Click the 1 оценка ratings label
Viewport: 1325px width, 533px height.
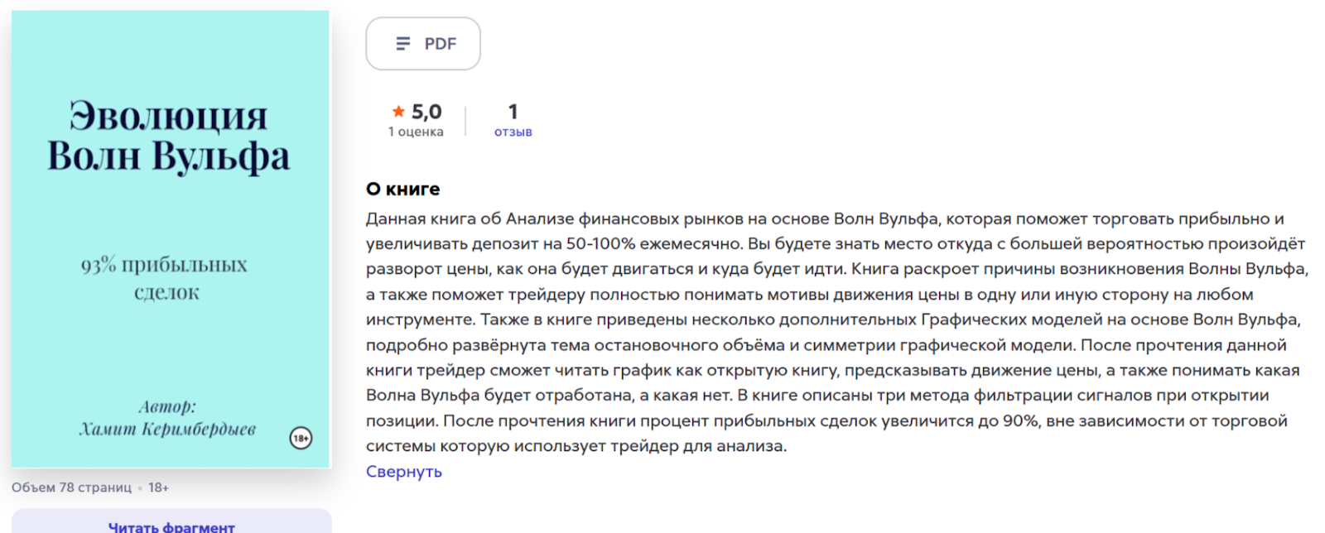[415, 131]
